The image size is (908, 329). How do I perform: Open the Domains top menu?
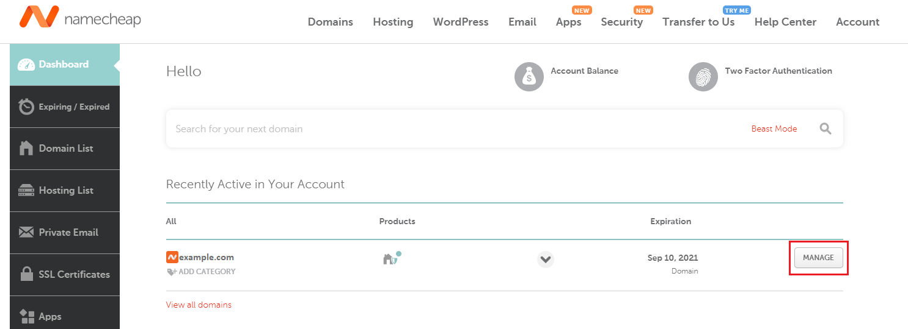point(330,22)
